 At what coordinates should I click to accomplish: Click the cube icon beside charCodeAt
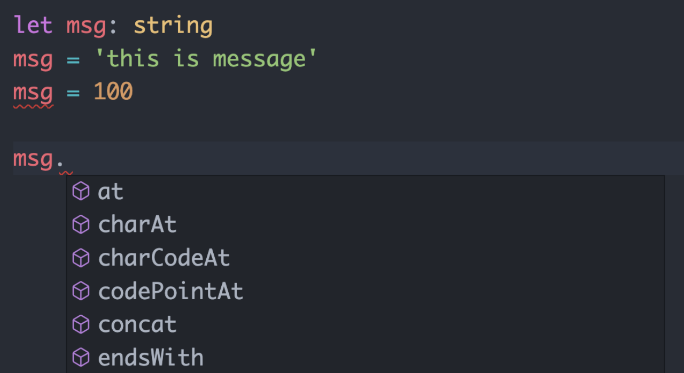[81, 258]
